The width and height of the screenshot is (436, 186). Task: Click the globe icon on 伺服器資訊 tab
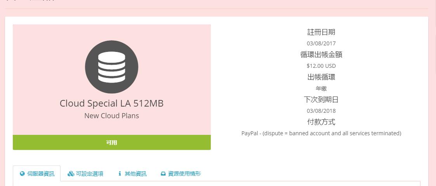[x=23, y=174]
